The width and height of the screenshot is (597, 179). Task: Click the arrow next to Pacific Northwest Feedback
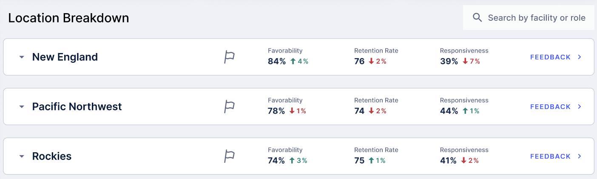(x=580, y=107)
